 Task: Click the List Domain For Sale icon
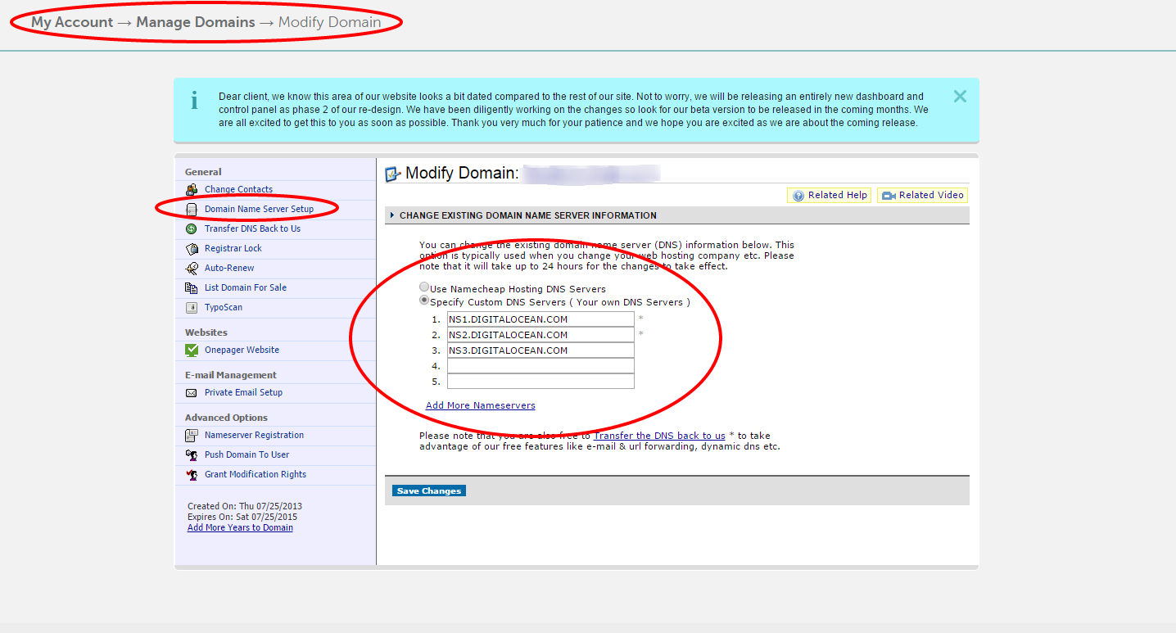192,287
